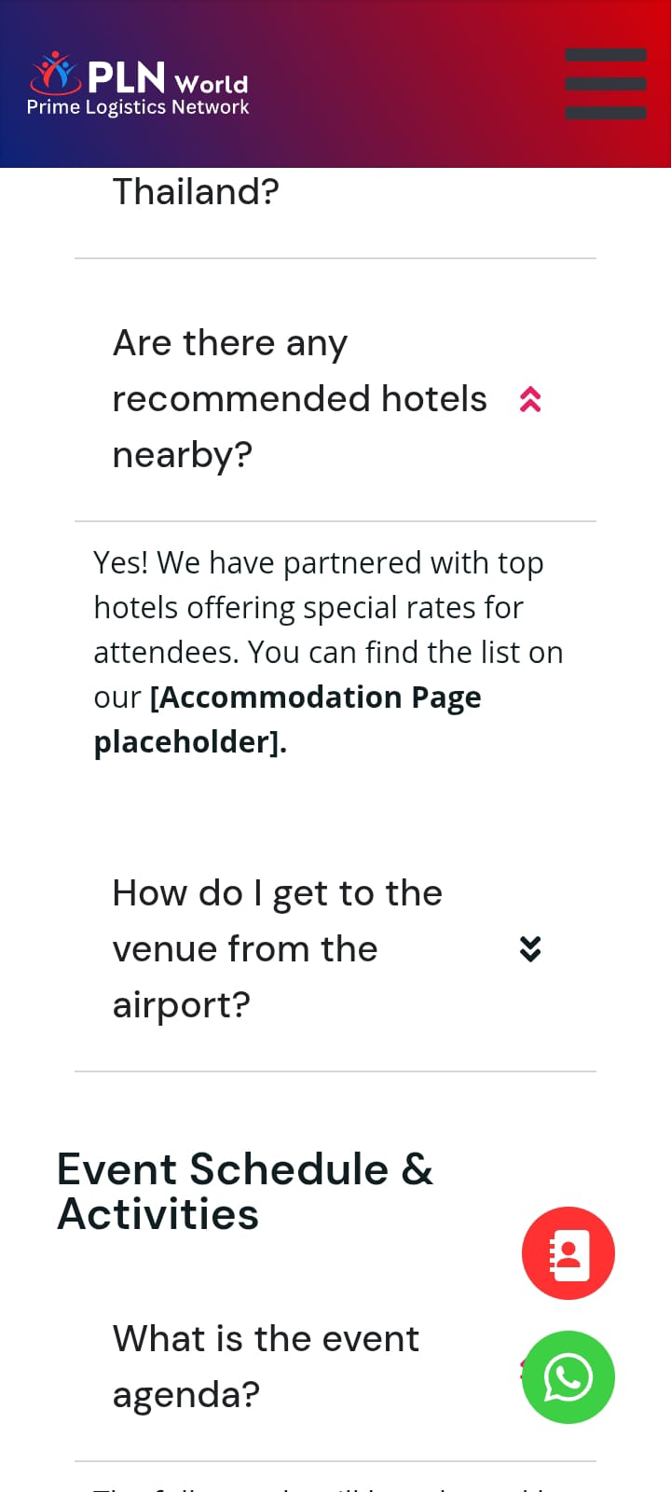Open WhatsApp chat floating button
Viewport: 671px width, 1492px height.
568,1376
